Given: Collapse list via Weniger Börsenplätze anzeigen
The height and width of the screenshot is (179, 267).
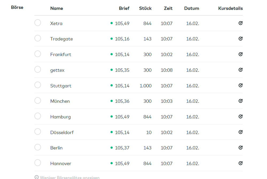Looking at the screenshot, I should click(69, 177).
